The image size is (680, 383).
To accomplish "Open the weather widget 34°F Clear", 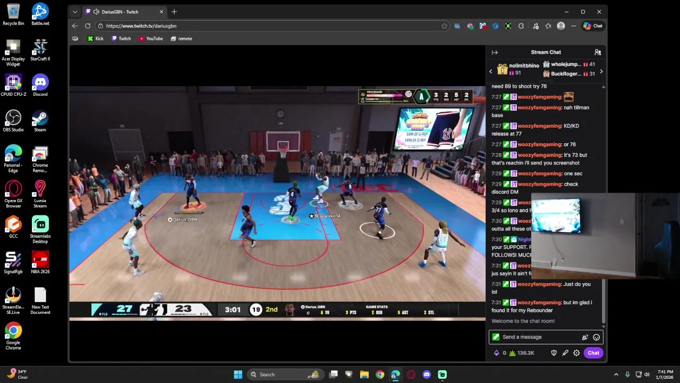I will (x=18, y=374).
